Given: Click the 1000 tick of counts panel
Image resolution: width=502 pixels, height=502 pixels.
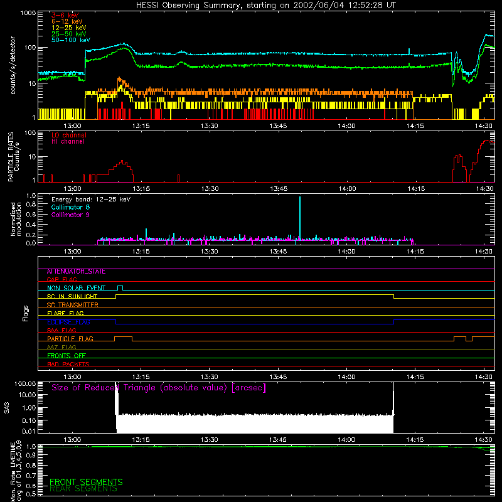Looking at the screenshot, I should tap(28, 13).
